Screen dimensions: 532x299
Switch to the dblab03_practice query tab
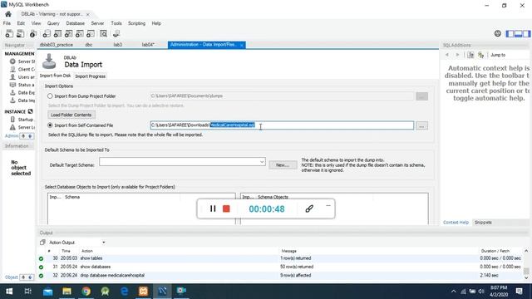point(57,45)
